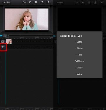Viewport: 106px width, 110px height.
Task: Click the dimmed plus icon beside the dialog
Action: click(56, 42)
